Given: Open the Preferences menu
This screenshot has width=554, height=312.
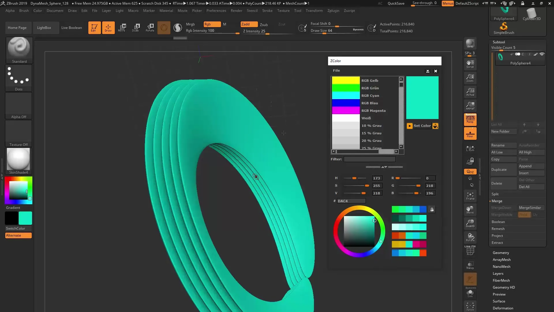Looking at the screenshot, I should tap(216, 11).
